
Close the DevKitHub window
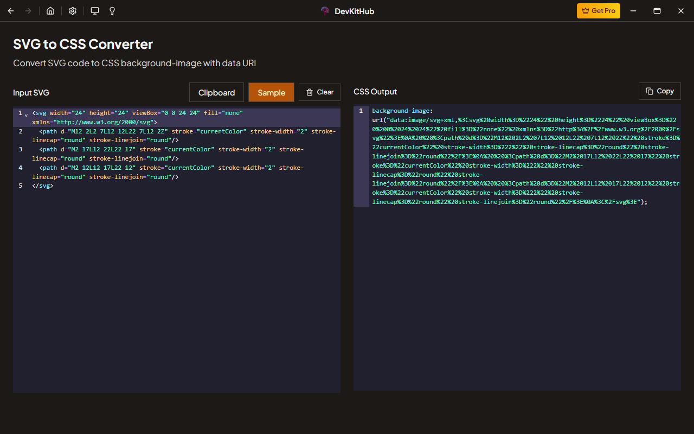[x=681, y=11]
